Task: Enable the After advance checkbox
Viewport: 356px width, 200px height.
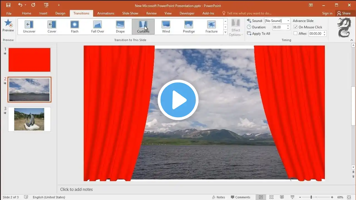Action: pyautogui.click(x=296, y=33)
